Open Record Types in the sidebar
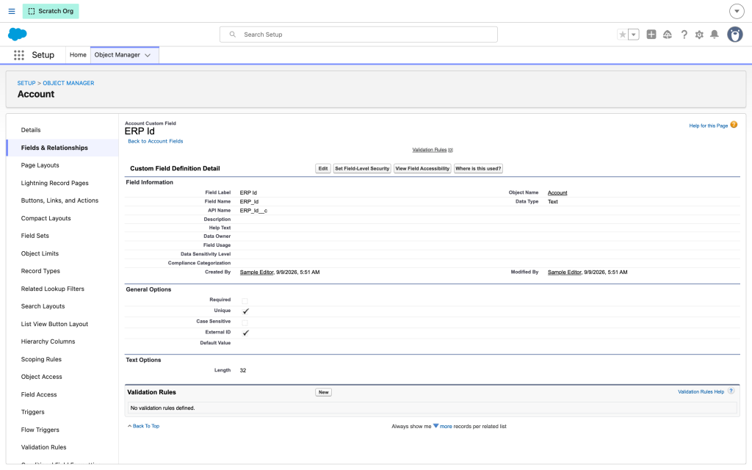 pos(40,271)
